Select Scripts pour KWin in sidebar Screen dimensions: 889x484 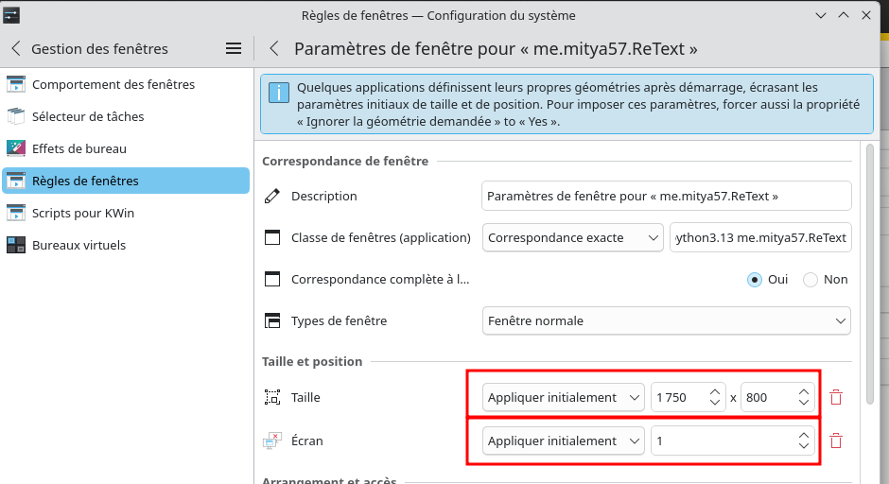click(83, 213)
